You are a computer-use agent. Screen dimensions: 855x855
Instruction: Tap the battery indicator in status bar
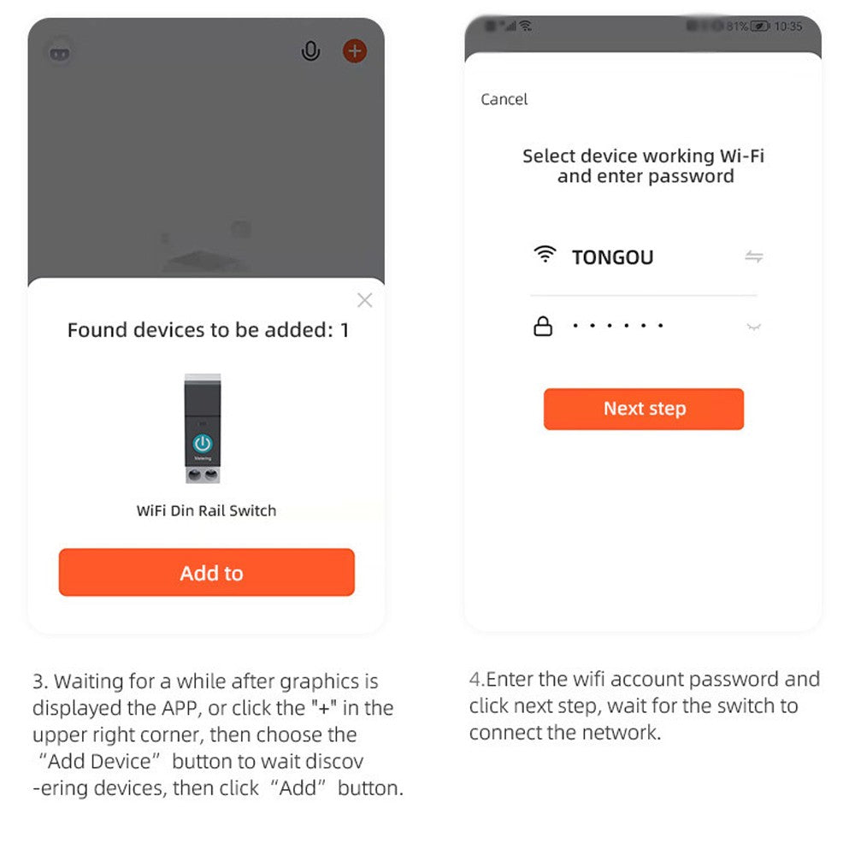tap(759, 26)
